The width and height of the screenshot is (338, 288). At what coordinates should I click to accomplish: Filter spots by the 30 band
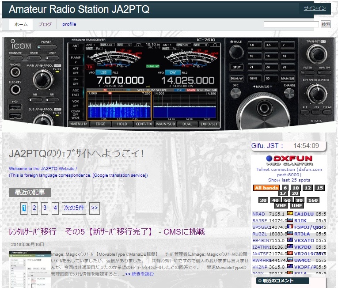[x=263, y=200]
